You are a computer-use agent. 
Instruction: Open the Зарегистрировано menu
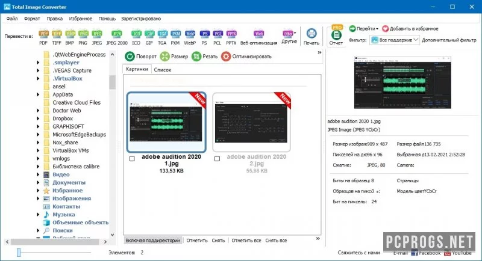coord(141,19)
